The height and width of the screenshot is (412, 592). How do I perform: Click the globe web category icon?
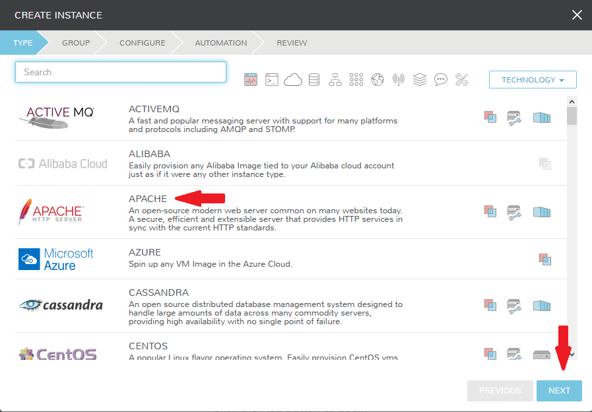click(378, 80)
